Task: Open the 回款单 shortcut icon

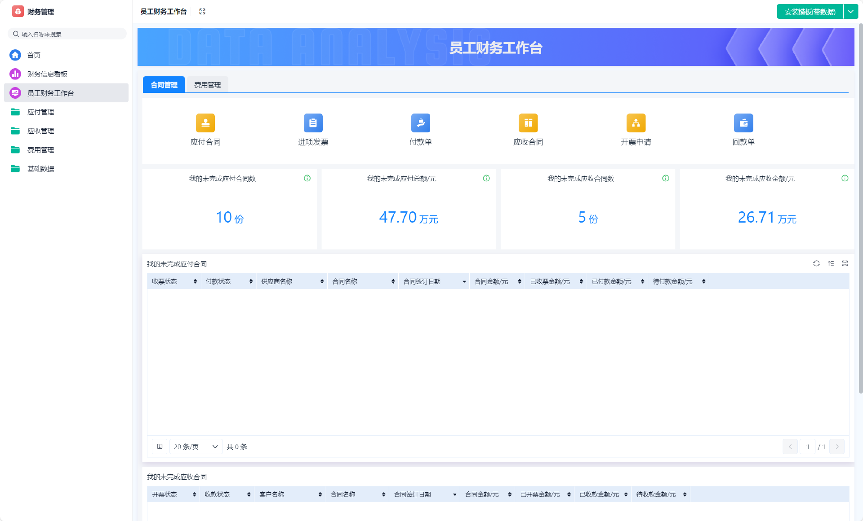Action: tap(743, 123)
